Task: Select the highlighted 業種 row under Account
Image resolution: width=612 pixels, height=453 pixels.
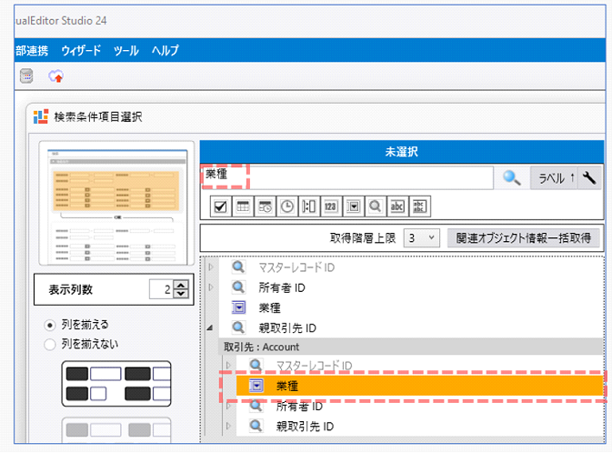Action: coord(420,386)
